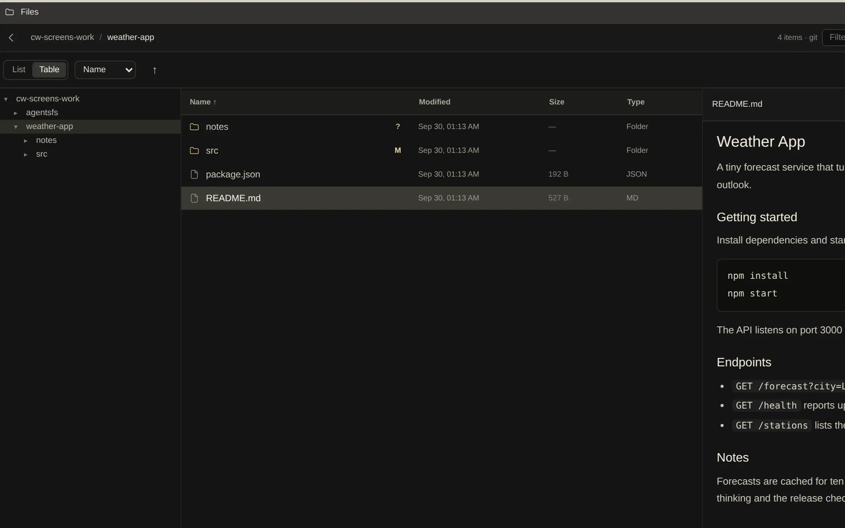The image size is (845, 528).
Task: Select the package.json file name
Action: [x=233, y=174]
